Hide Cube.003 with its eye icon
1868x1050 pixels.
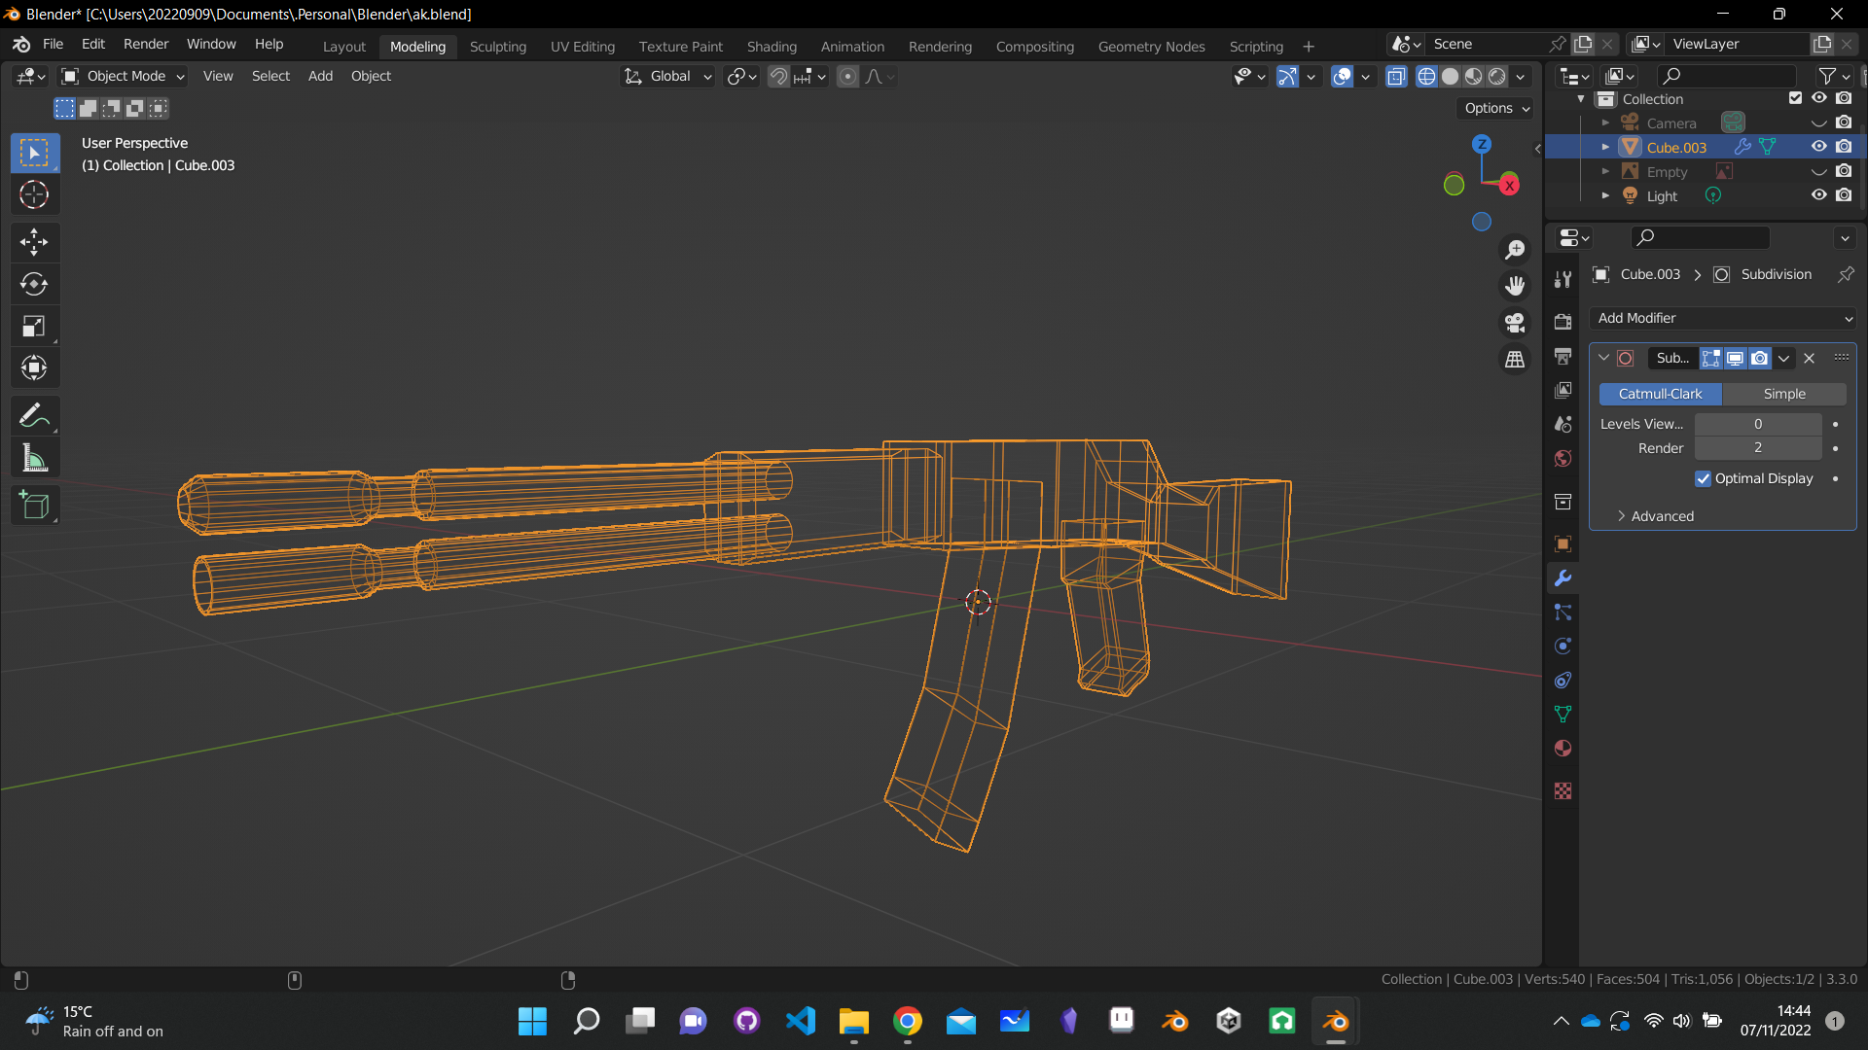1817,147
